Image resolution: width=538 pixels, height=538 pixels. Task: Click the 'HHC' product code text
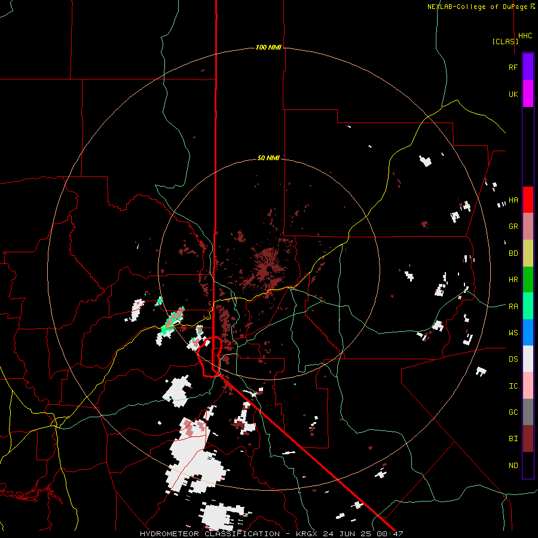click(525, 36)
